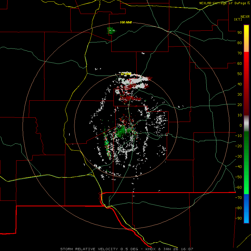The height and width of the screenshot is (251, 251).
Task: Click the [KT] units label
Action: [x=238, y=19]
